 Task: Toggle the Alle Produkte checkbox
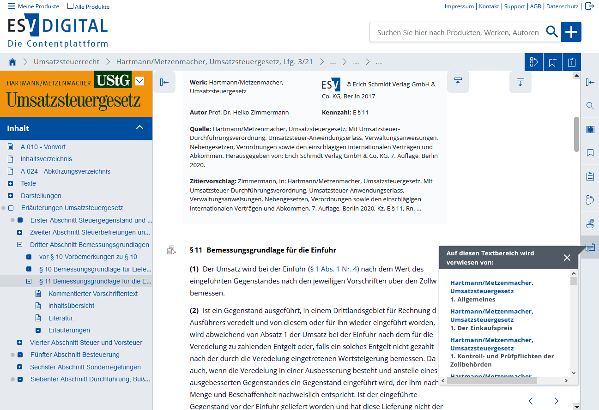tap(70, 6)
